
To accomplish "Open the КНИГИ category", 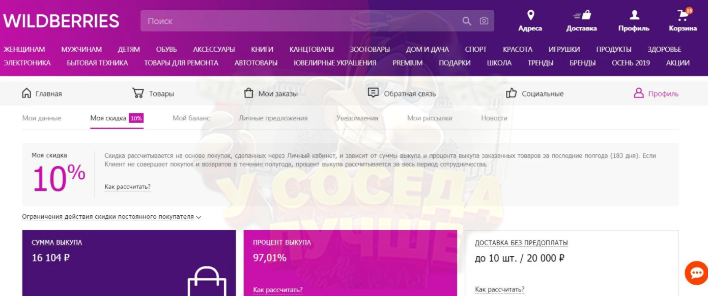I will coord(262,49).
